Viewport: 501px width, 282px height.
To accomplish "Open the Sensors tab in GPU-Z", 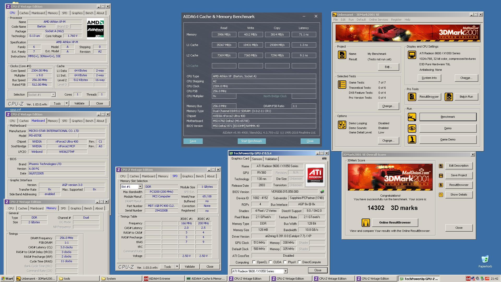I will [257, 159].
